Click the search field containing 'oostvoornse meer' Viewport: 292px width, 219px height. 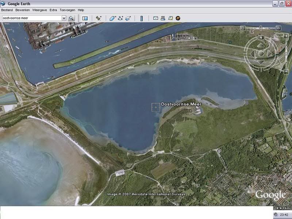pyautogui.click(x=31, y=18)
